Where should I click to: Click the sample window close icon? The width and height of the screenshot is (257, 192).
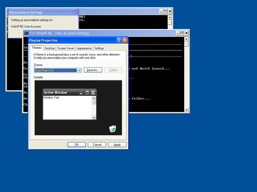[93, 92]
